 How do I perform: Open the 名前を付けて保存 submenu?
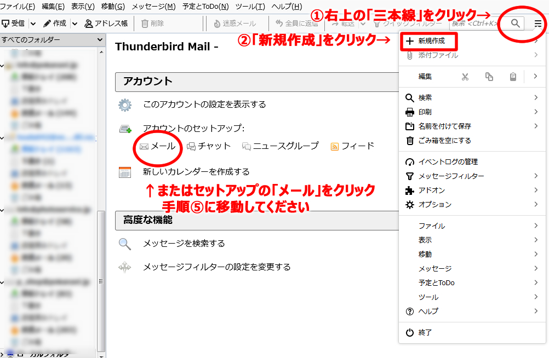(472, 126)
